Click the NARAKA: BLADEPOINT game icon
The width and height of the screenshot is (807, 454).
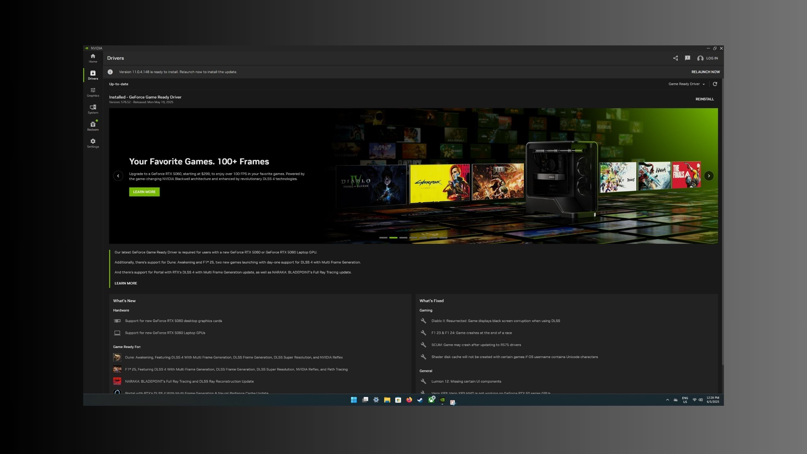(117, 381)
